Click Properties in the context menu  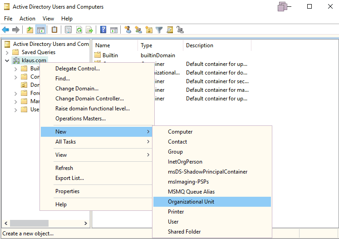[67, 191]
